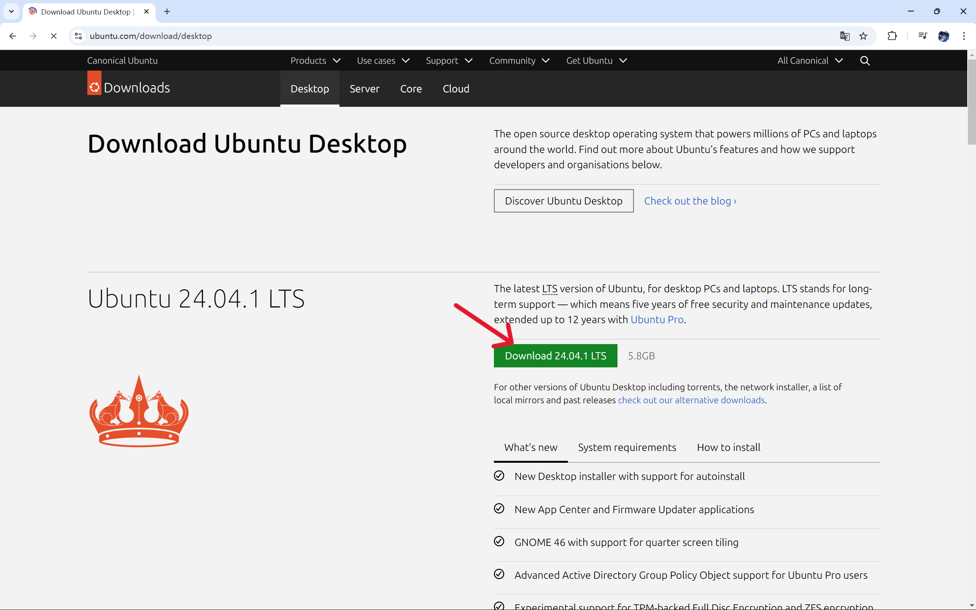Viewport: 976px width, 610px height.
Task: Click checkmark icon beside New Desktop installer
Action: coord(499,476)
